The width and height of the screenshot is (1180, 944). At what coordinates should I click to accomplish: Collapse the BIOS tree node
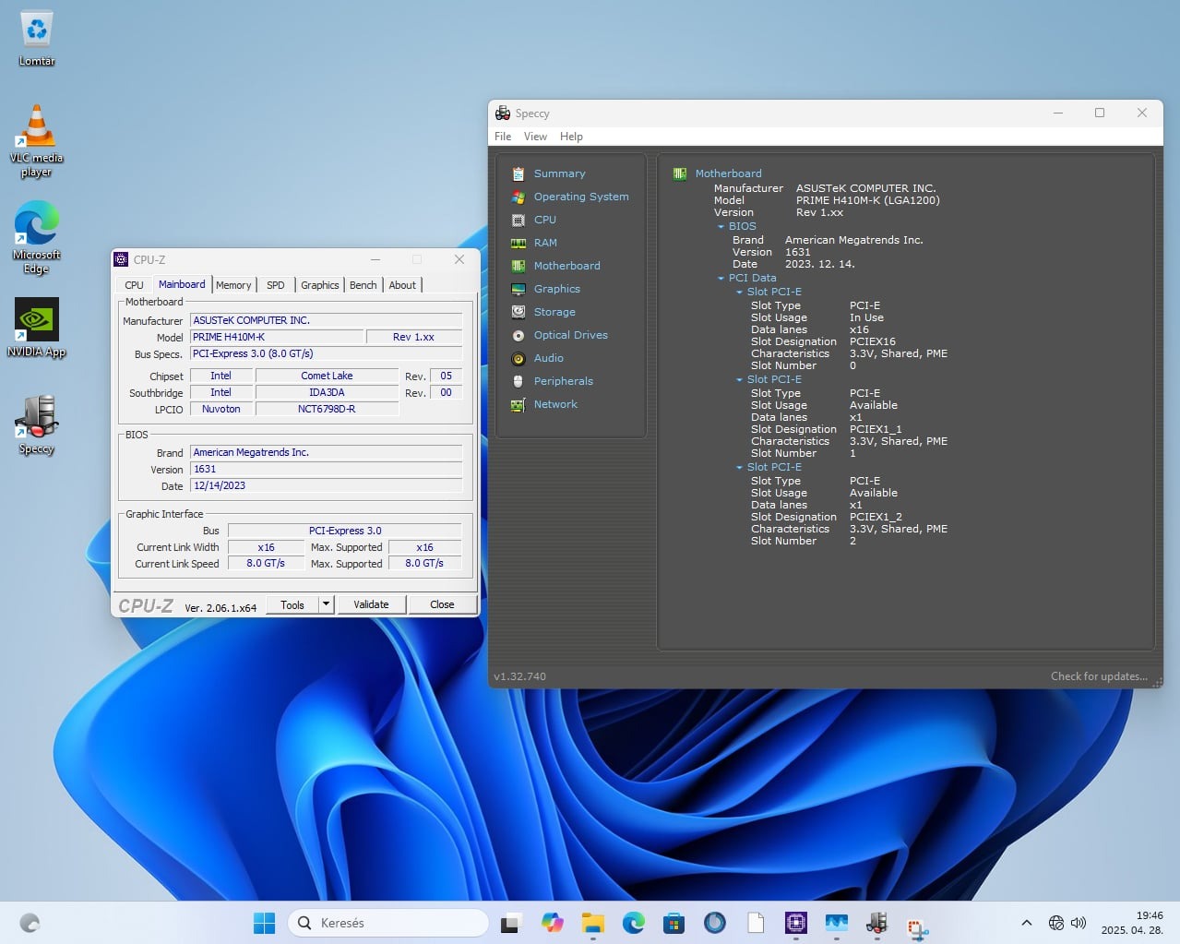pos(721,226)
